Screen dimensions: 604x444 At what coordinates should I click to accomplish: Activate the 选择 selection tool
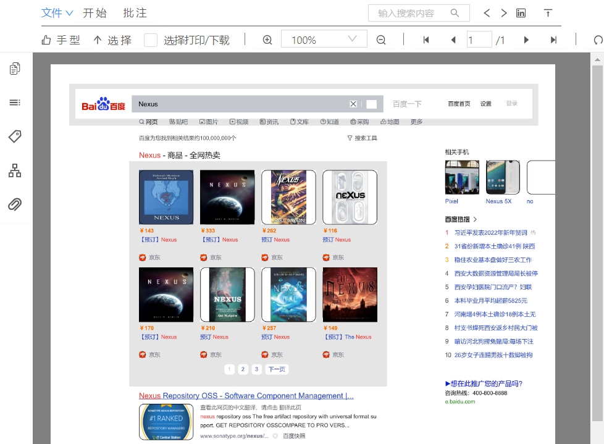coord(112,40)
